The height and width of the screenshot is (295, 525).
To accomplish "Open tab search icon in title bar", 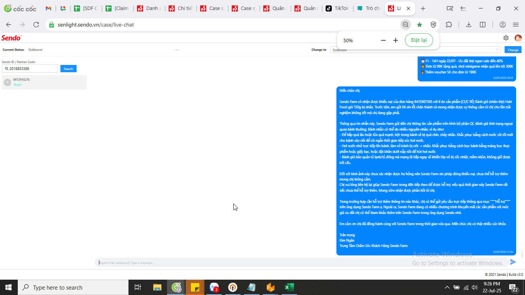I will coord(450,8).
